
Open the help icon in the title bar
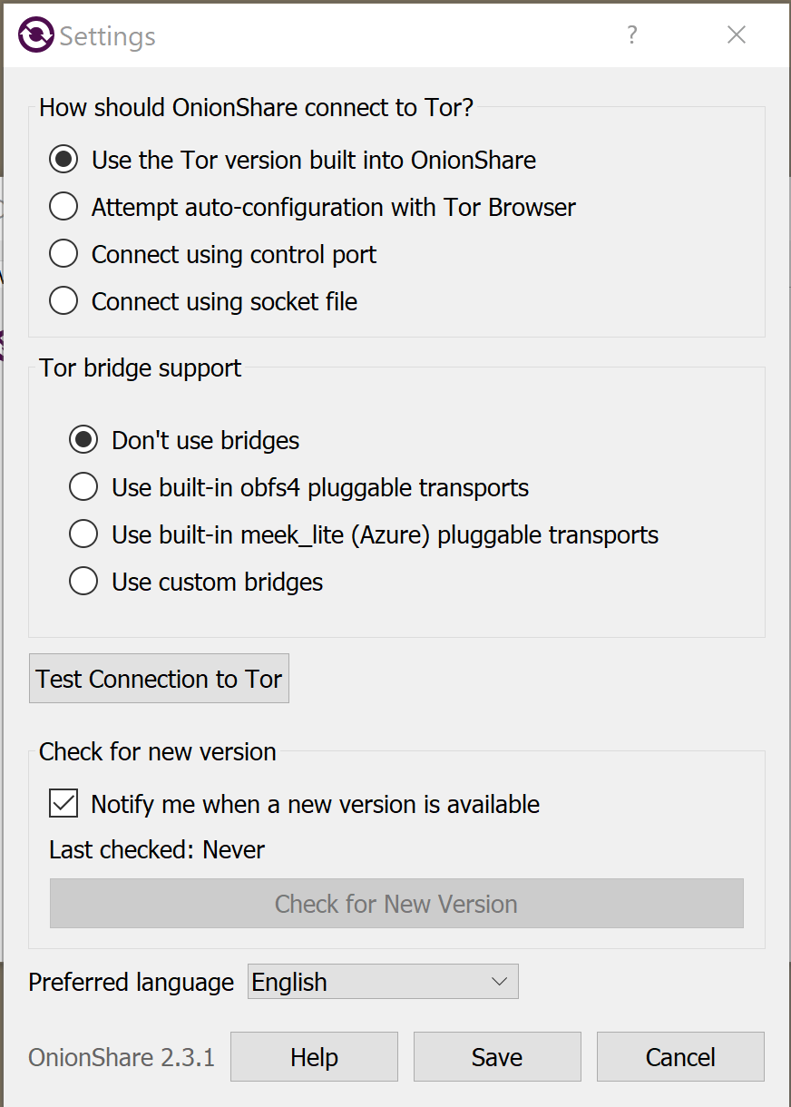(x=631, y=34)
